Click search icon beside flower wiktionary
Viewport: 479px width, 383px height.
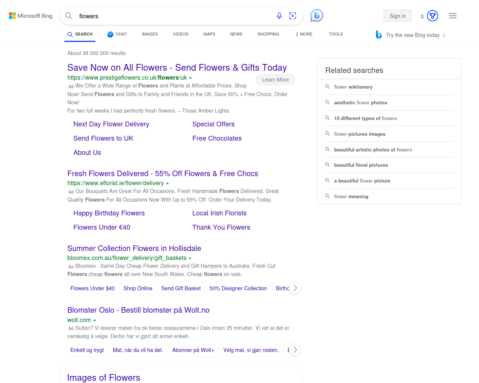coord(327,86)
